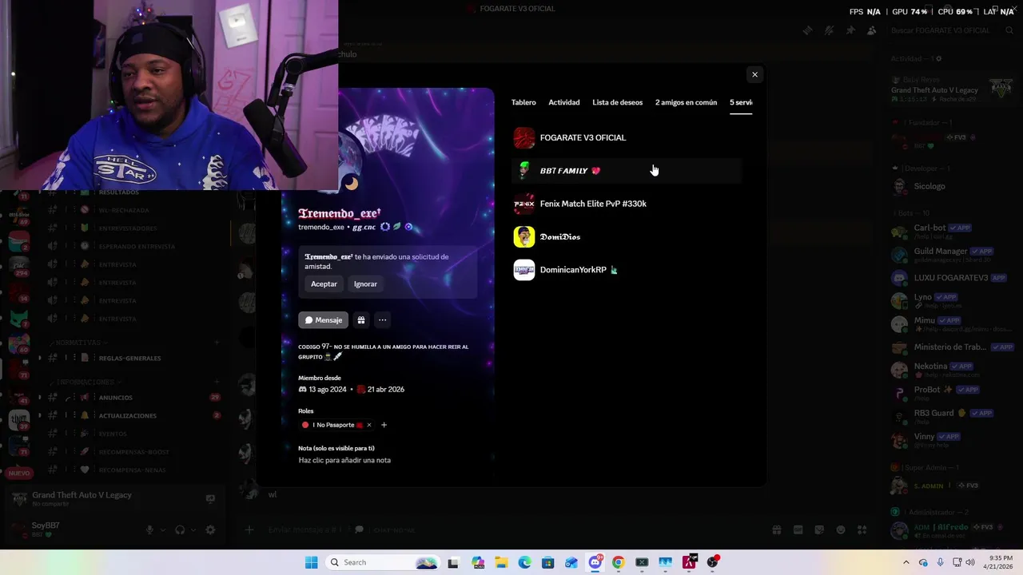Send a gift with the gift icon beside Mensaje
1023x575 pixels.
click(x=361, y=320)
